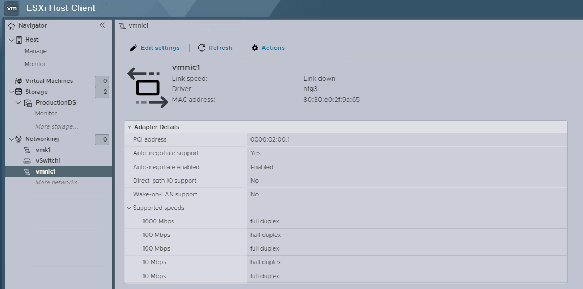Click the Virtual Machines icon in navigator

coord(18,81)
